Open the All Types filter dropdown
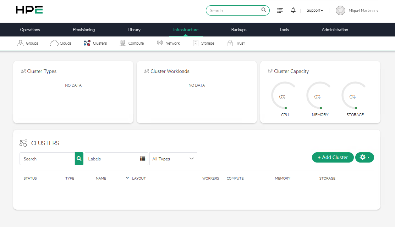 pyautogui.click(x=173, y=159)
